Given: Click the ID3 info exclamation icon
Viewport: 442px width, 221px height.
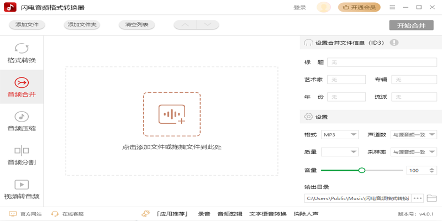Looking at the screenshot, I should coord(394,43).
